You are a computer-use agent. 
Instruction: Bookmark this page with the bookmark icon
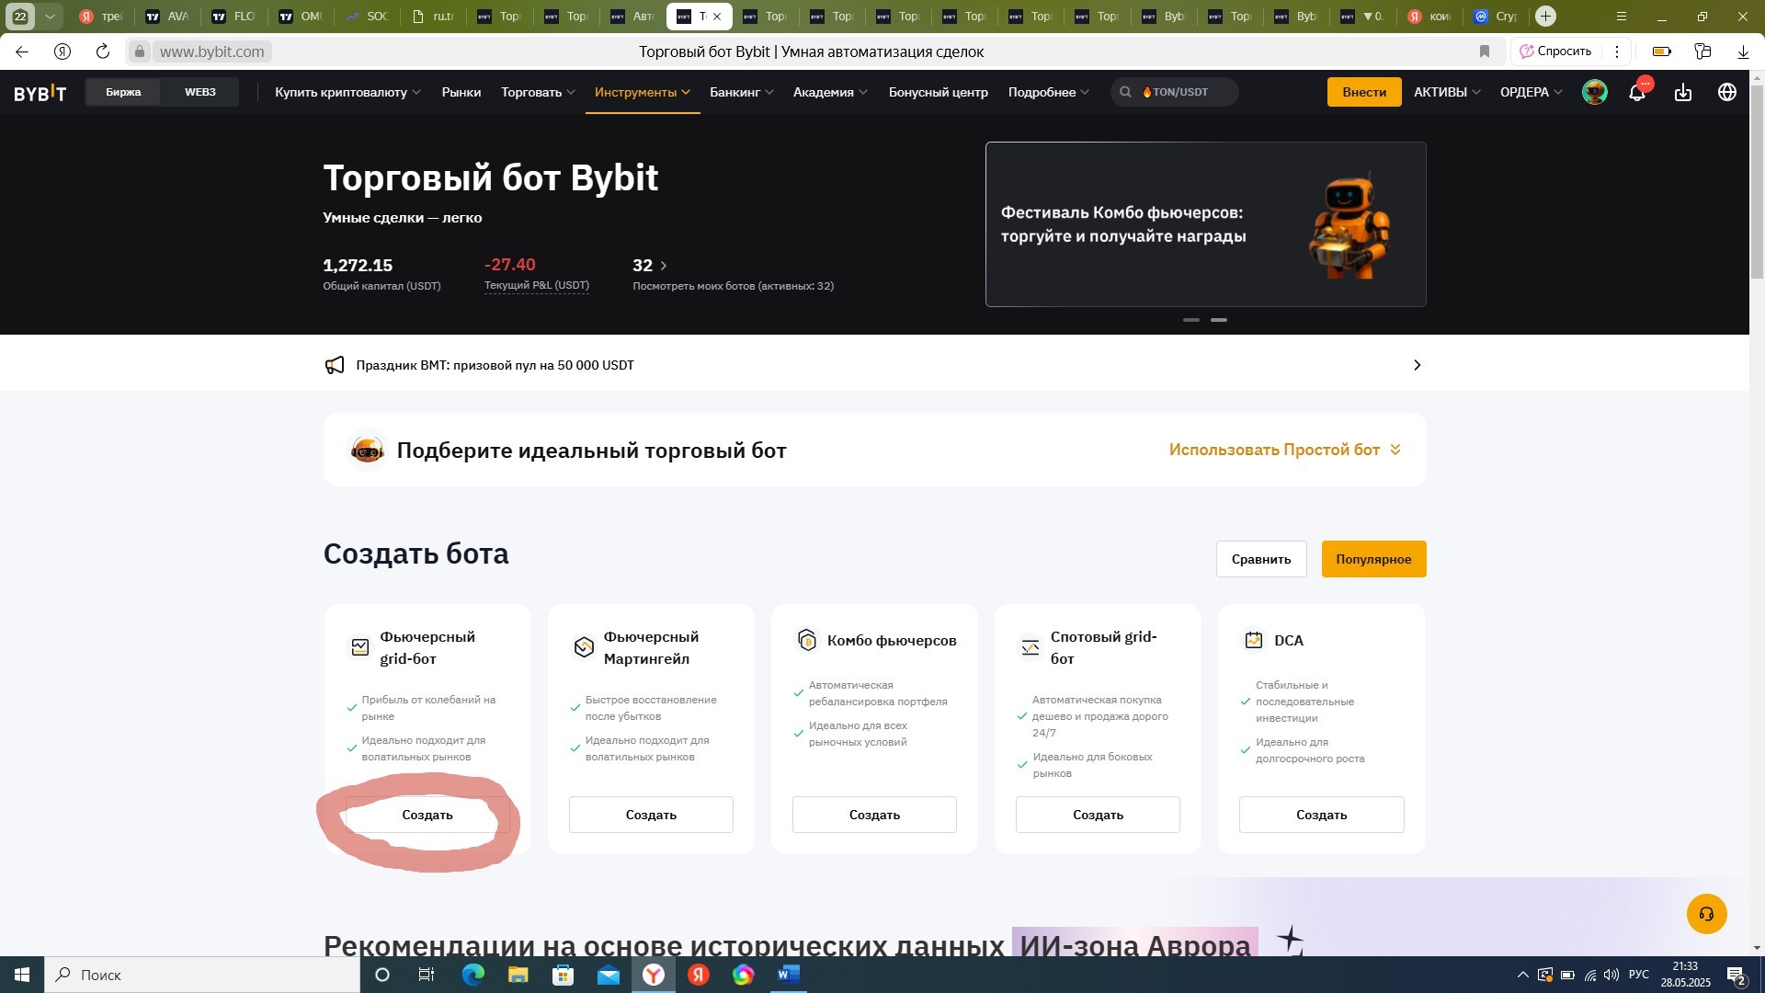pyautogui.click(x=1485, y=51)
